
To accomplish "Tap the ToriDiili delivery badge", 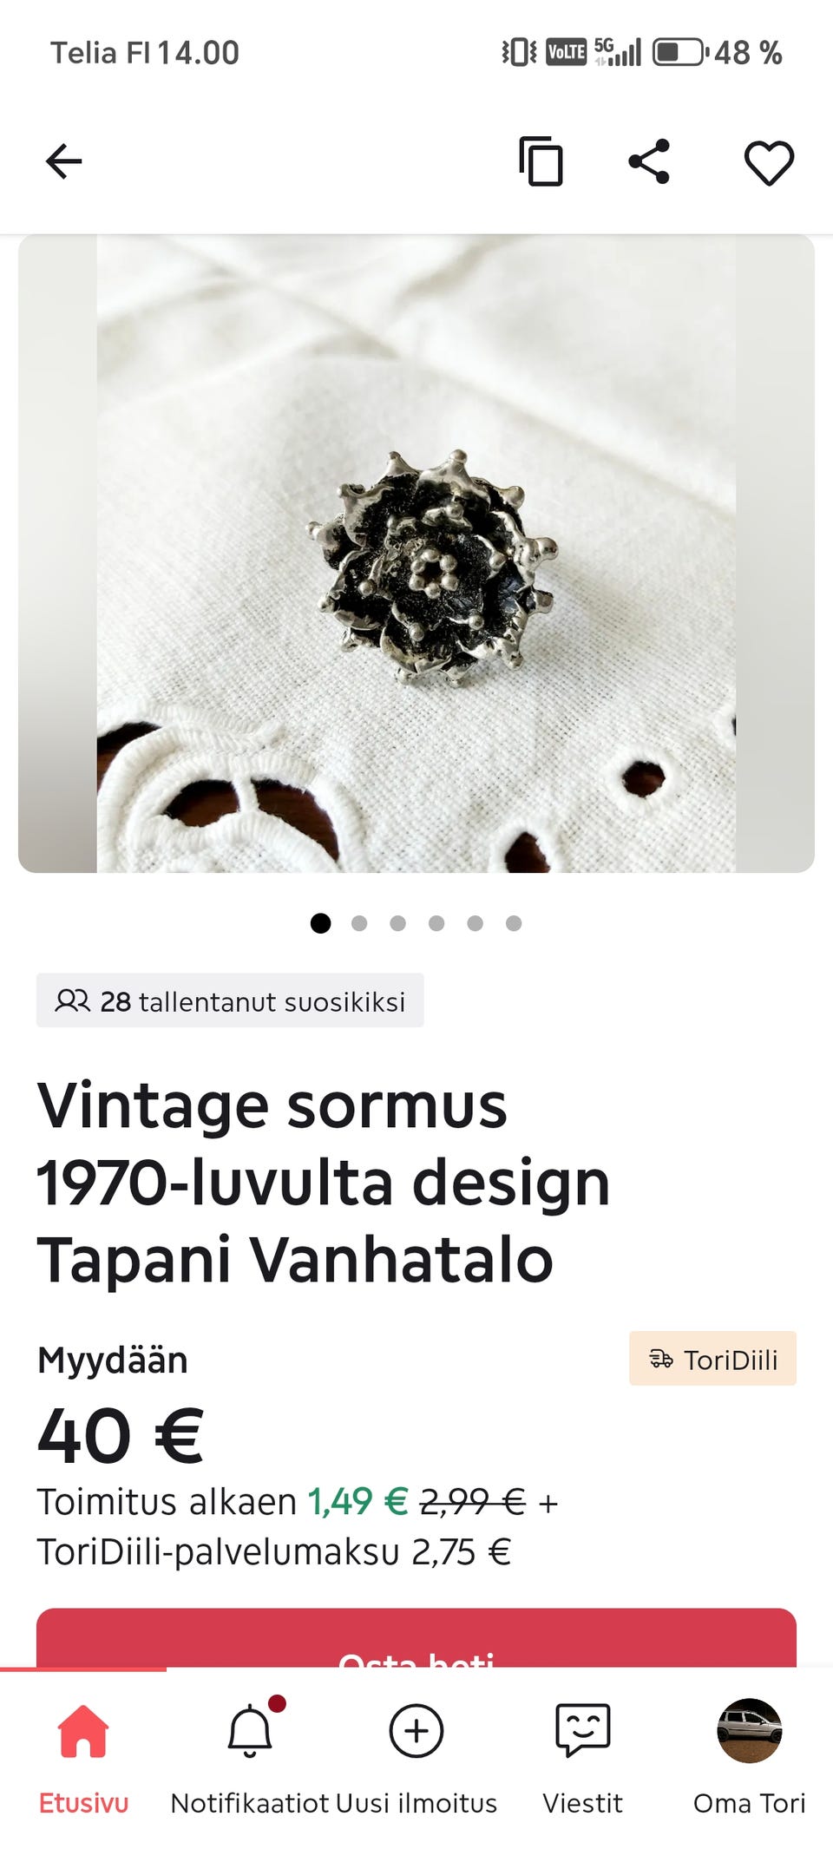I will point(712,1359).
